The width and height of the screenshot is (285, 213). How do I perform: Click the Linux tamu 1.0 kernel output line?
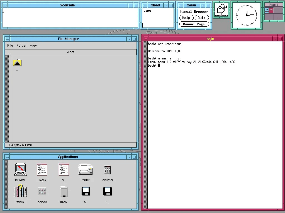click(191, 62)
